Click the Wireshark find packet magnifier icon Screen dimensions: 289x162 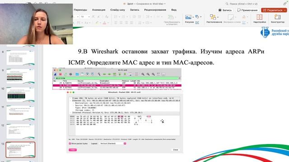coord(99,74)
